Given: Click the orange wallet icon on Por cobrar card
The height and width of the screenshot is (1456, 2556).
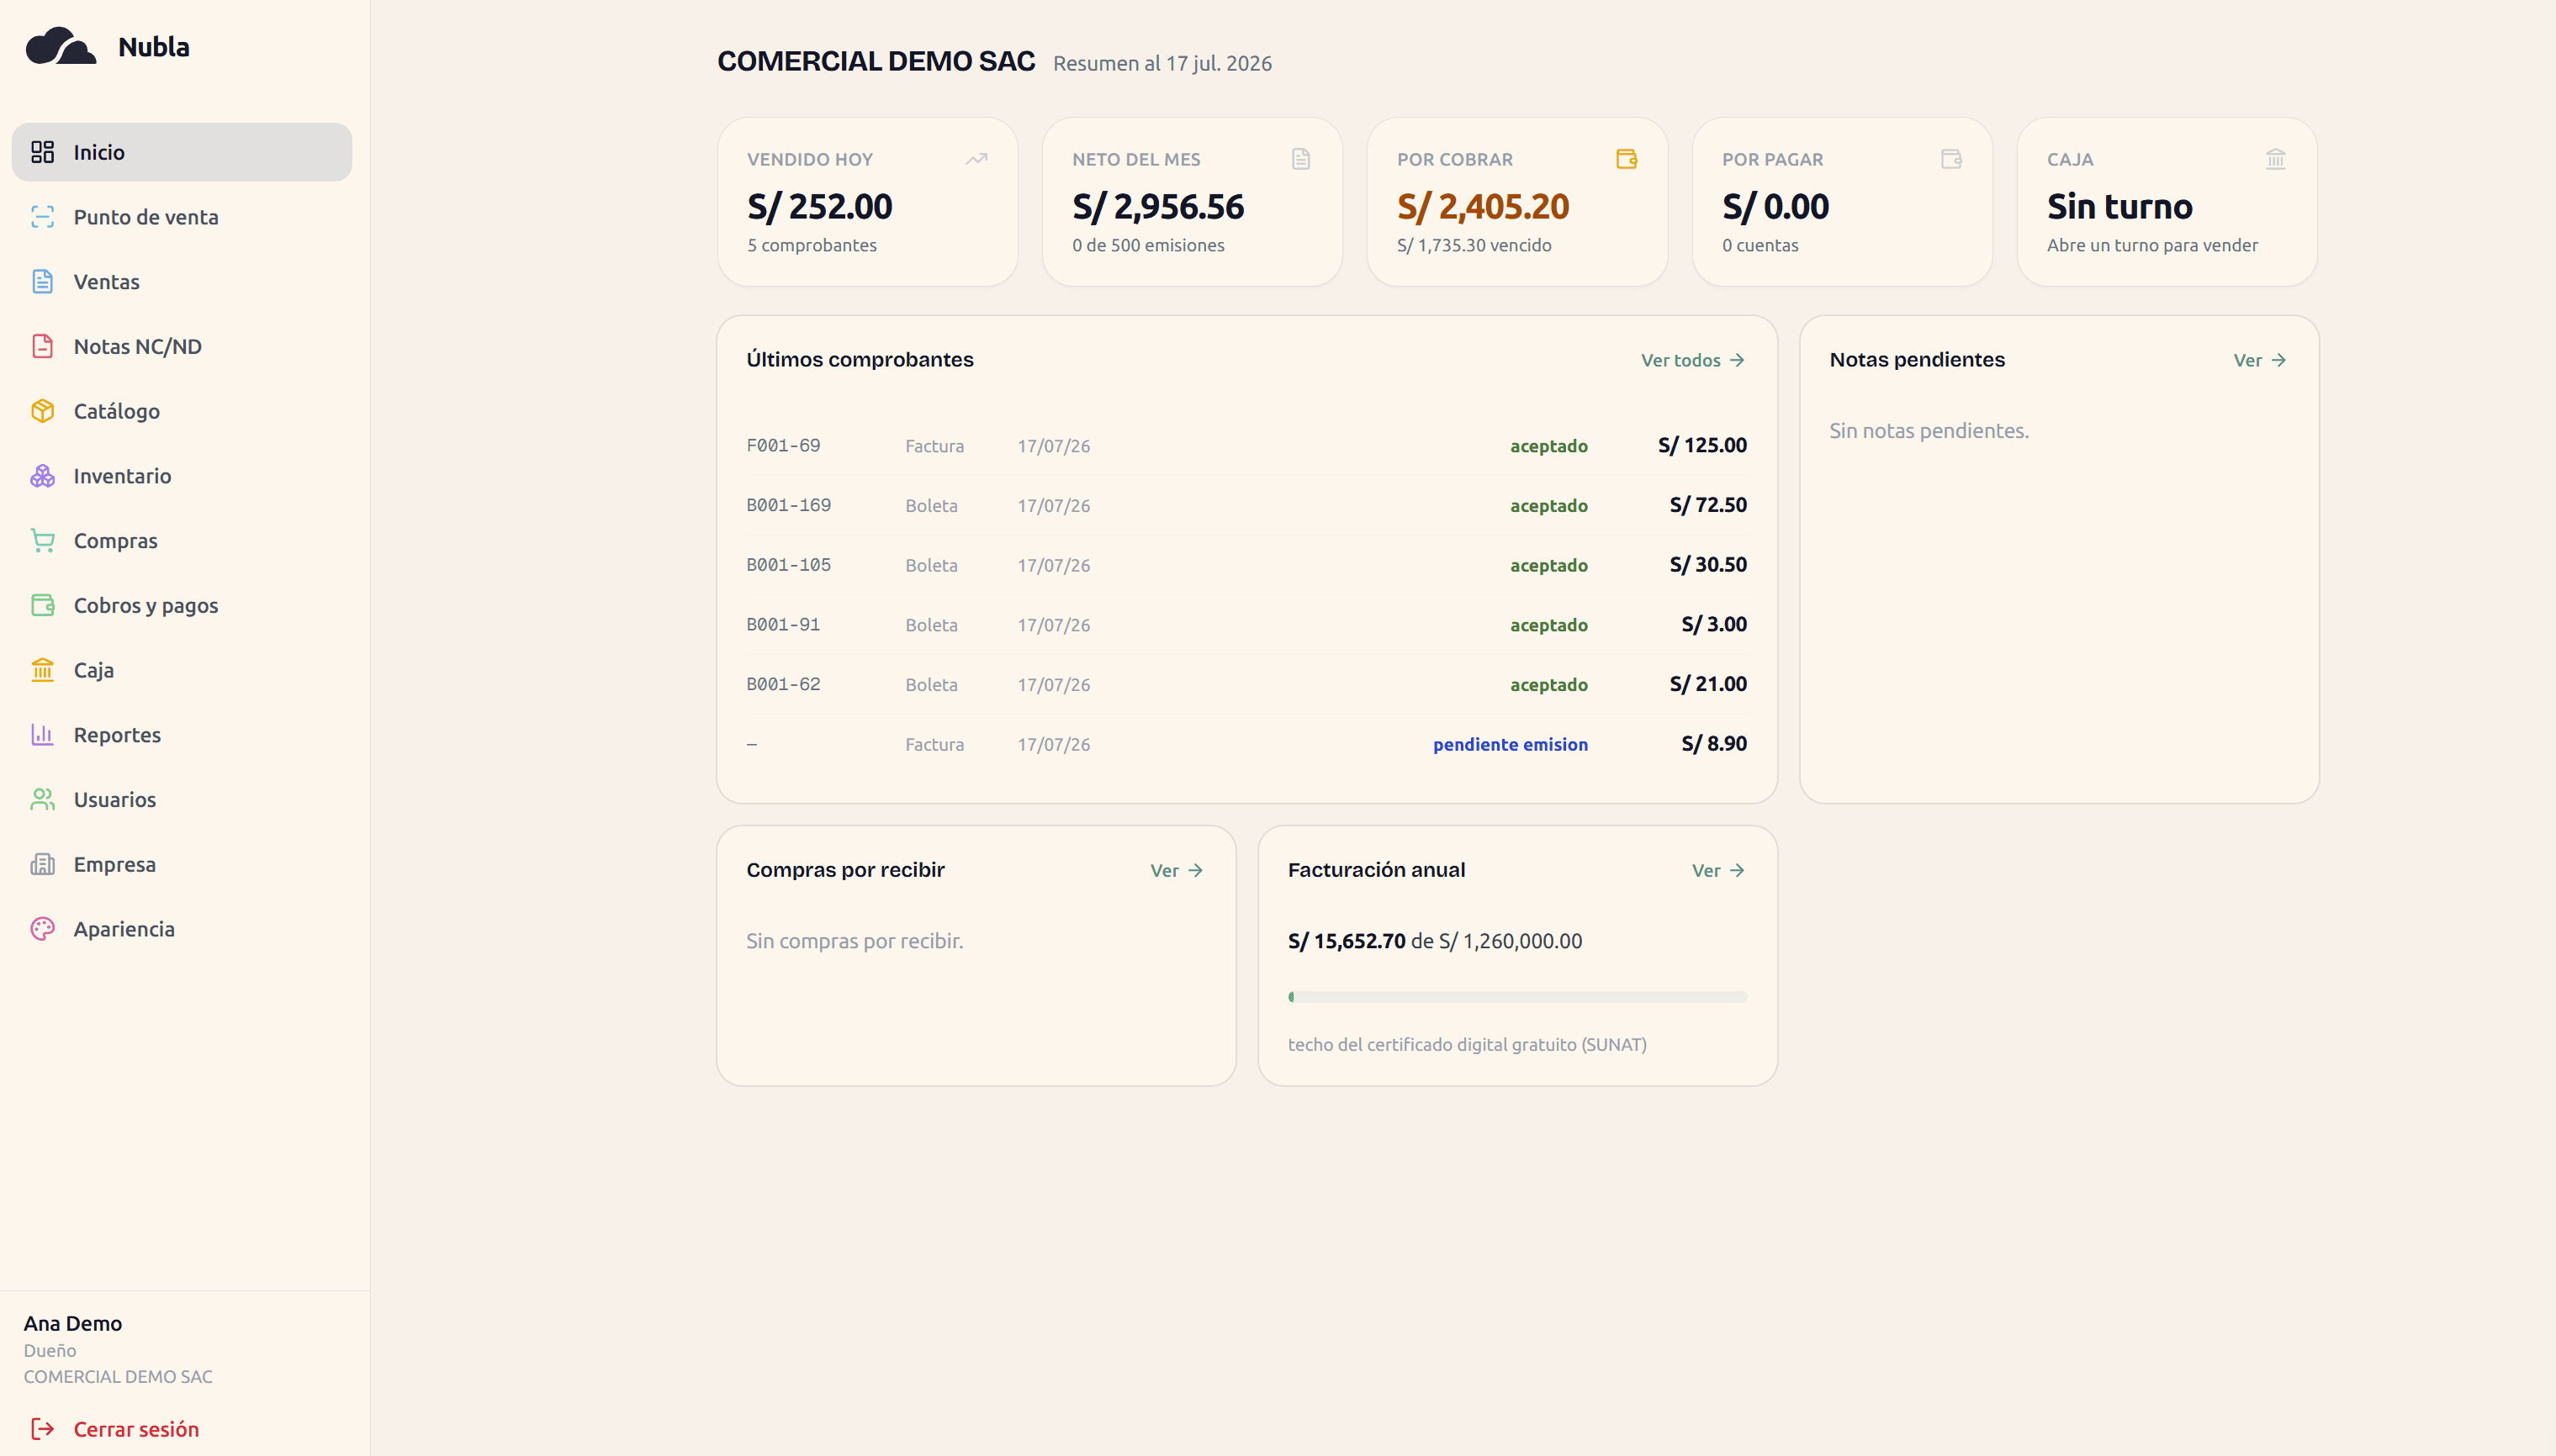Looking at the screenshot, I should click(x=1627, y=159).
